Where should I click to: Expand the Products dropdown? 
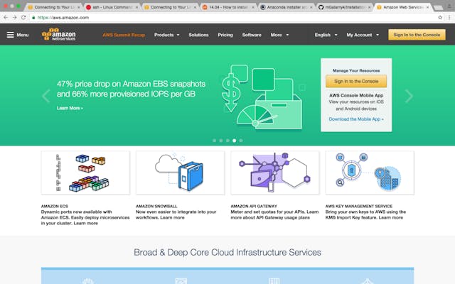click(167, 35)
